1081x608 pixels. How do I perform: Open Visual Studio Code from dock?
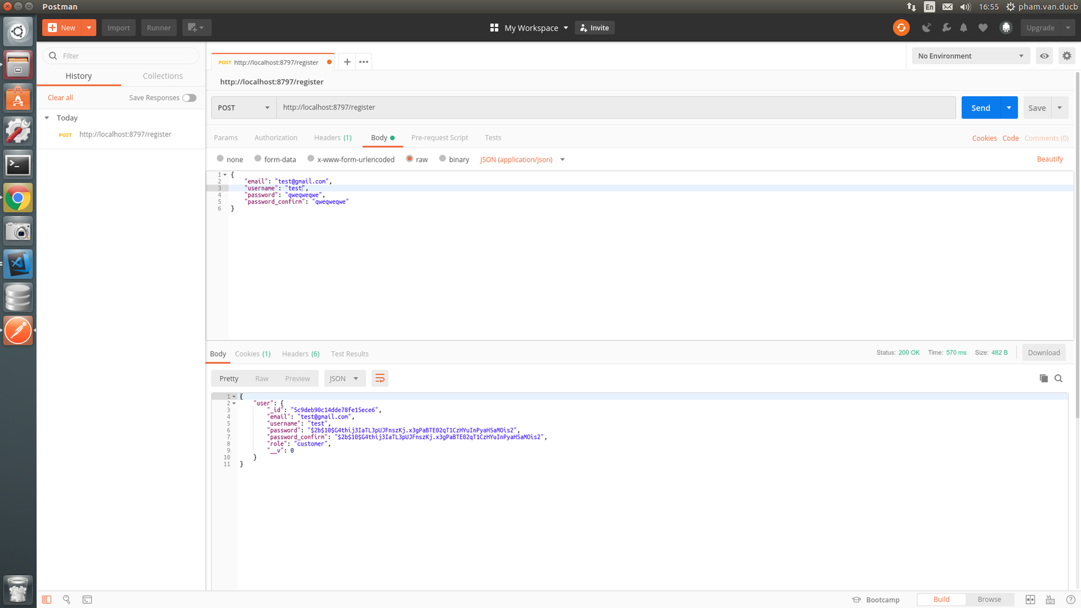18,264
